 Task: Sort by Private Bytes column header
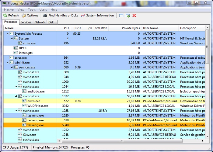125,28
